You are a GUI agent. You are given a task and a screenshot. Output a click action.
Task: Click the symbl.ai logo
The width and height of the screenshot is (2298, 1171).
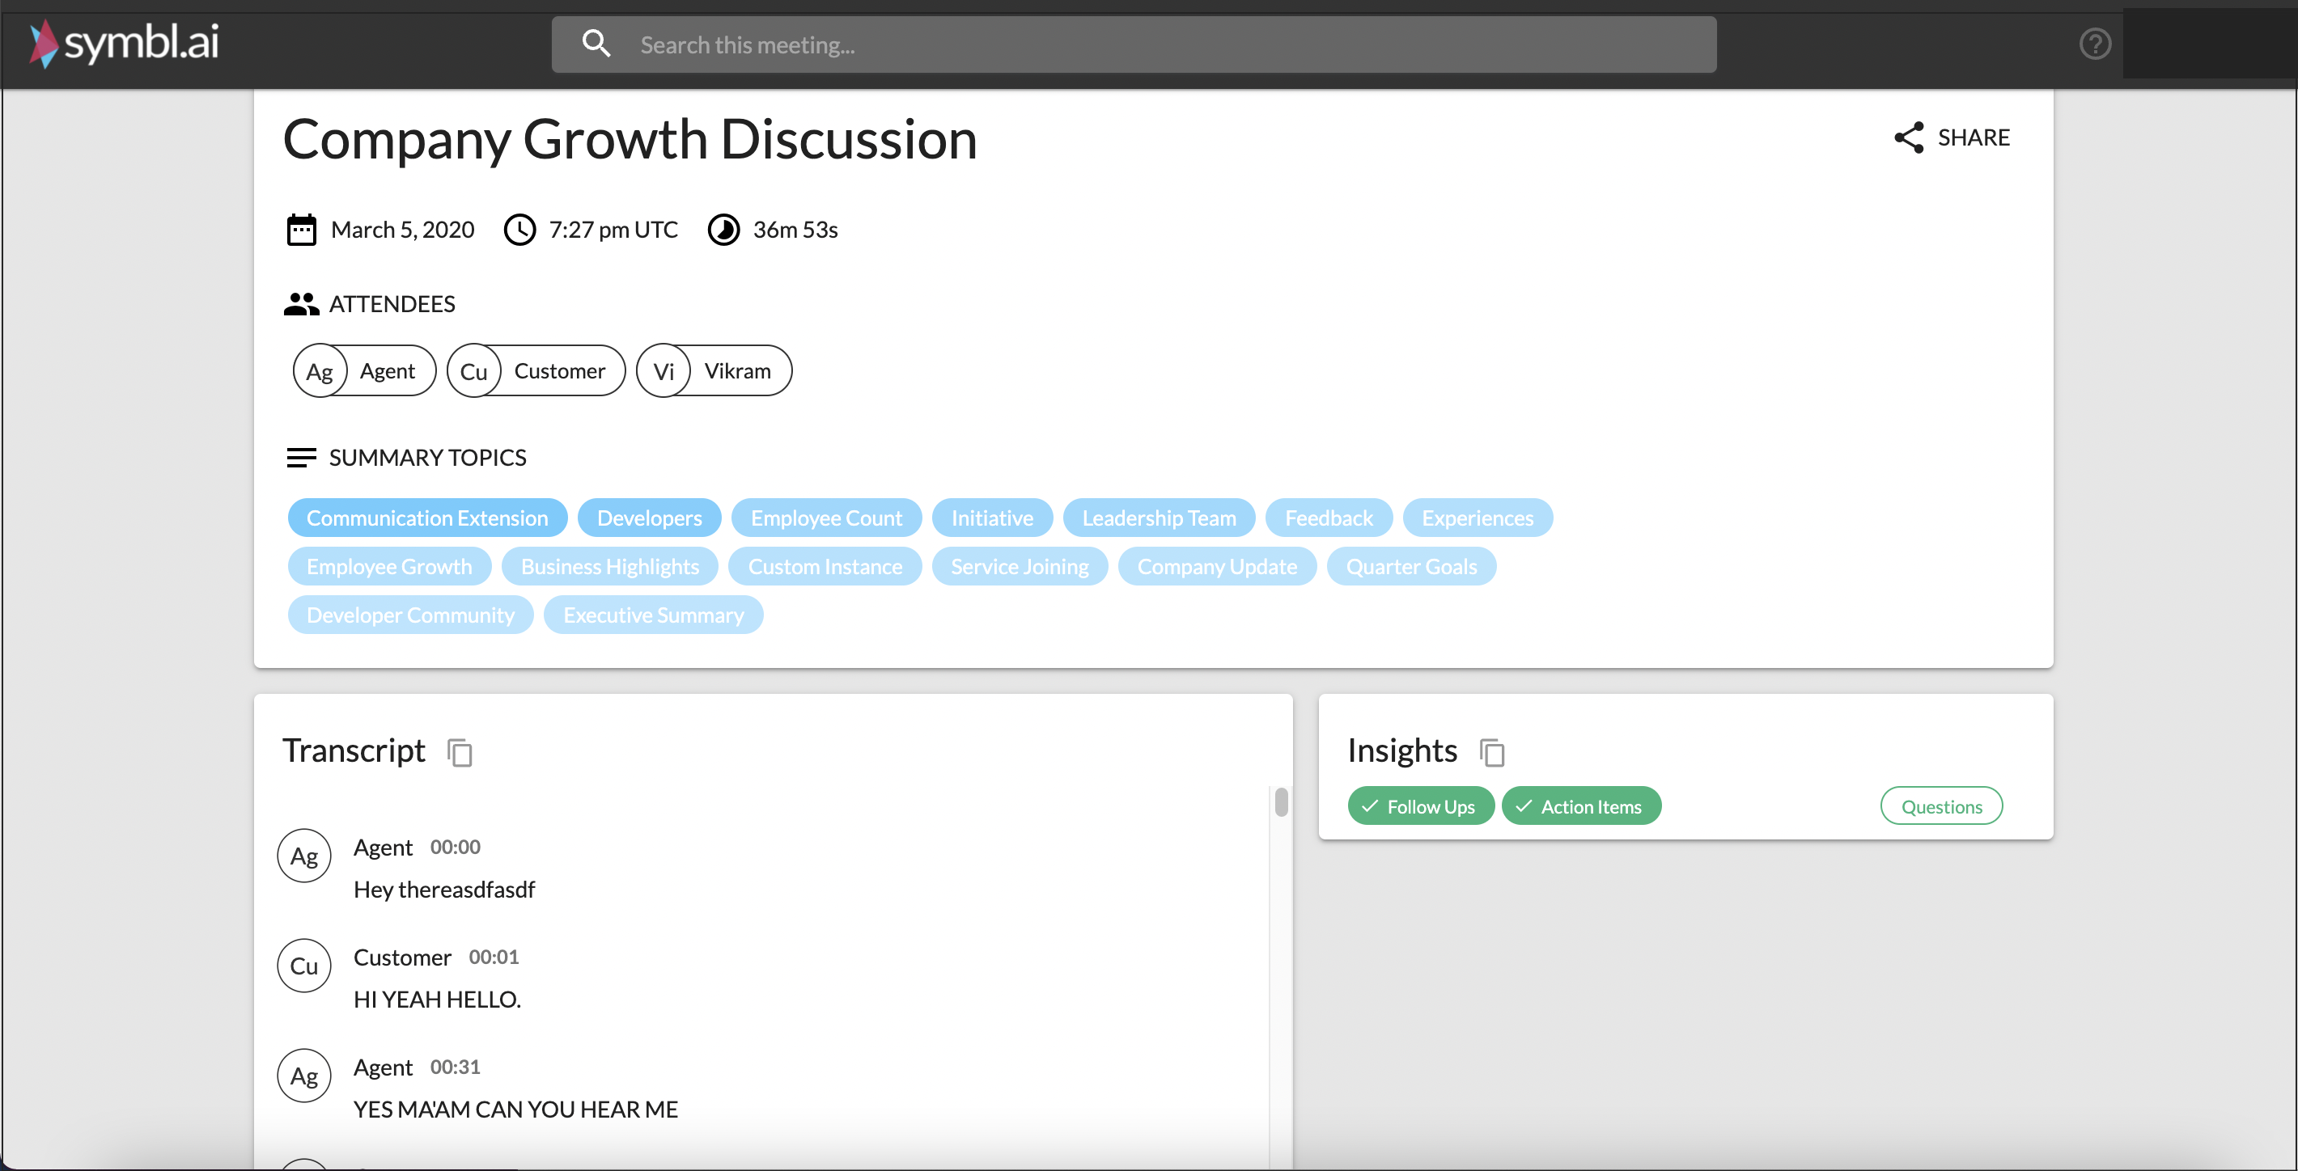pos(124,43)
